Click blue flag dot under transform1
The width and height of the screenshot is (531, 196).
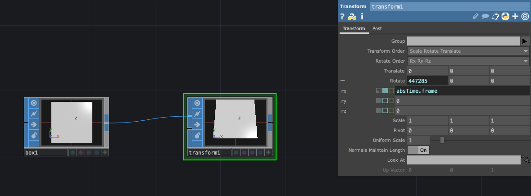260,152
